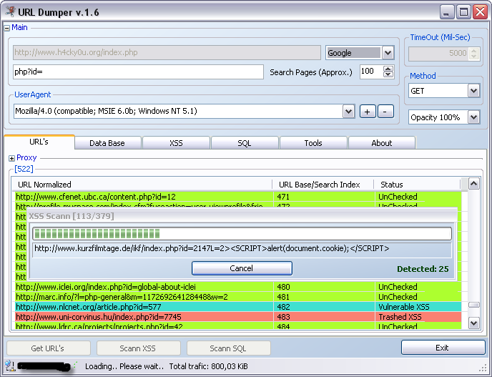Click the php?id= search dork field
Screen dimensions: 492x377
138,72
